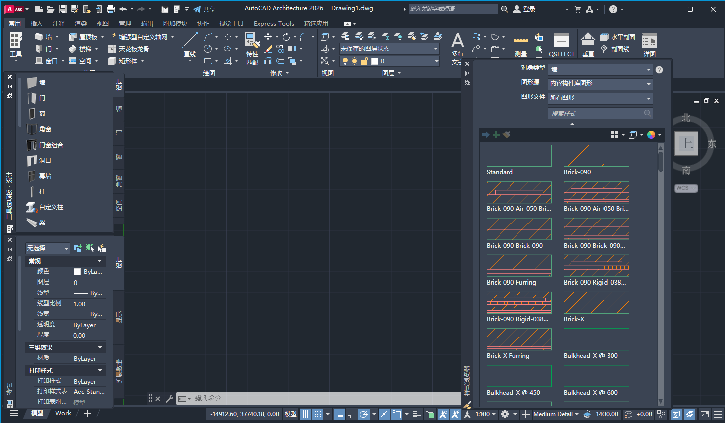Click 上 on the ViewCube
Viewport: 725px width, 423px height.
pyautogui.click(x=686, y=144)
